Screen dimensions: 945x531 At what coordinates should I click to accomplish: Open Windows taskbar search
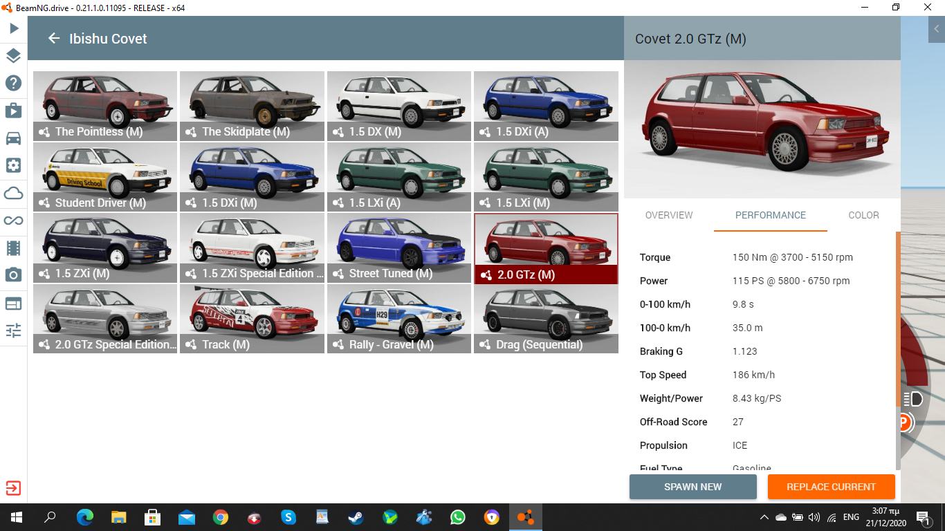(50, 517)
